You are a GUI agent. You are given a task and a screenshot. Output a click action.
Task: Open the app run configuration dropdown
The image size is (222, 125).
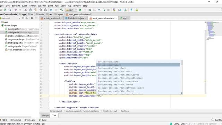coord(71,10)
